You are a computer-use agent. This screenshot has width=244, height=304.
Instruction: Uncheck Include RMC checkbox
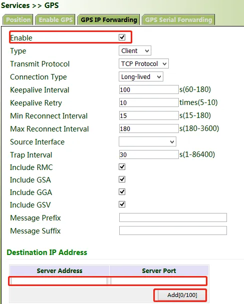click(122, 166)
